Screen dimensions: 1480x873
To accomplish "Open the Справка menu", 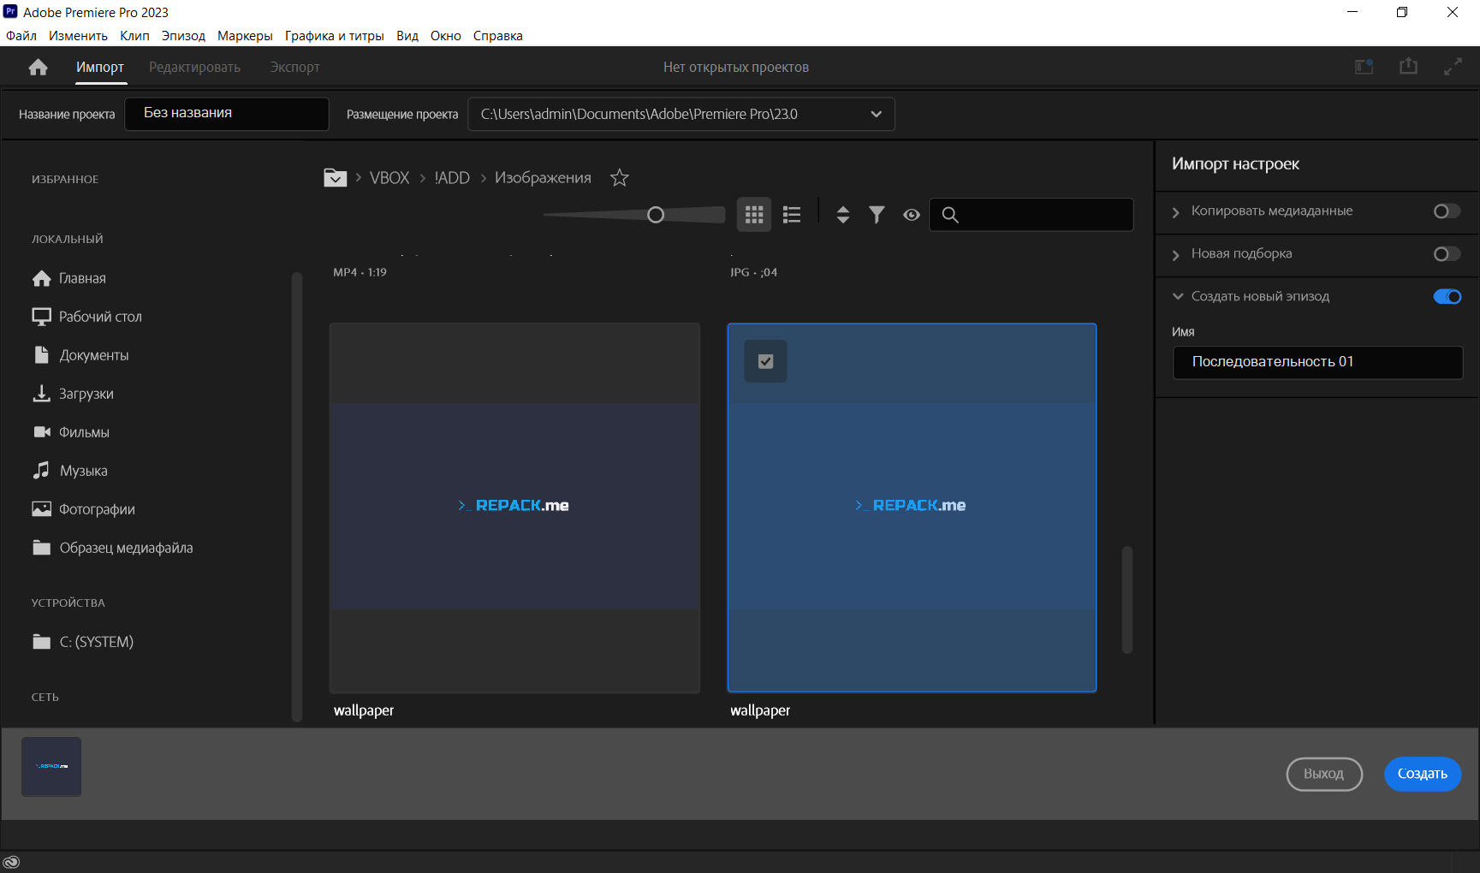I will 497,36.
